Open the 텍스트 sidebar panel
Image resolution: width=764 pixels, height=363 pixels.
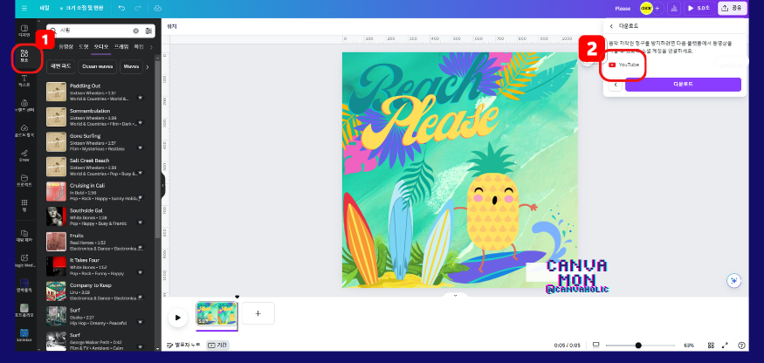pyautogui.click(x=24, y=81)
